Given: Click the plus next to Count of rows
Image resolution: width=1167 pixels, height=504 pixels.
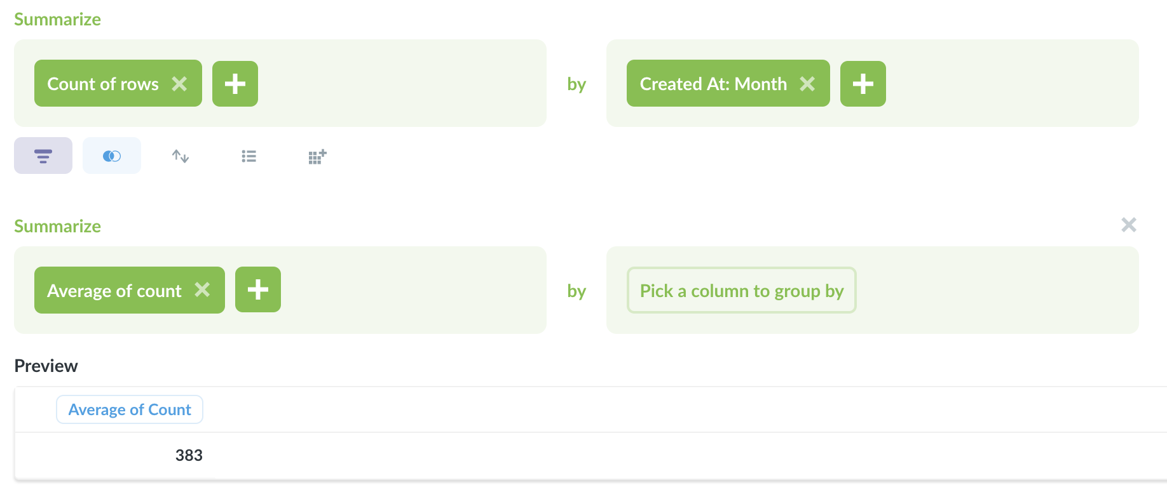Looking at the screenshot, I should pos(235,83).
